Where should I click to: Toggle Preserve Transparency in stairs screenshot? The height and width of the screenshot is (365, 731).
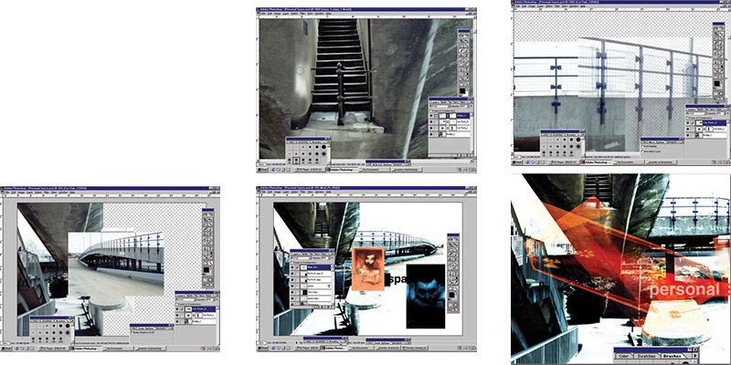[x=431, y=110]
